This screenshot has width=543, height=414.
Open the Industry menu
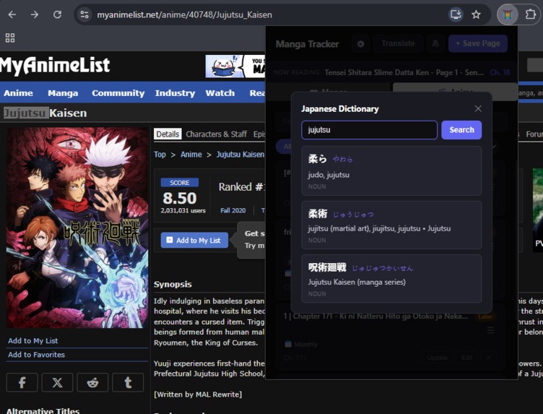175,93
